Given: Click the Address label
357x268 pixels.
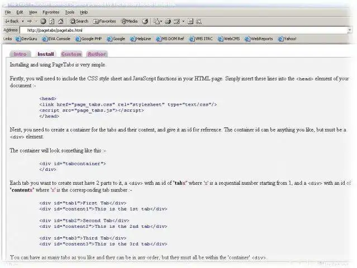Looking at the screenshot, I should pos(11,30).
